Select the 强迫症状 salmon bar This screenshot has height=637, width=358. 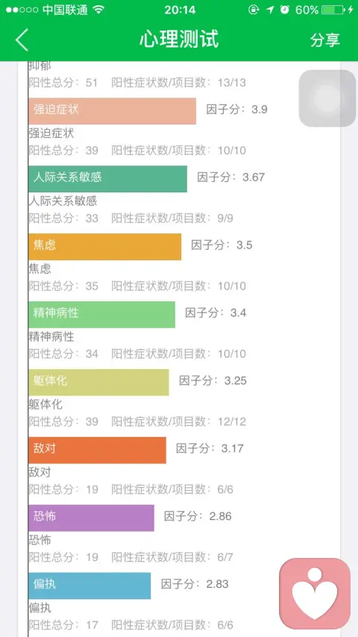(x=112, y=111)
